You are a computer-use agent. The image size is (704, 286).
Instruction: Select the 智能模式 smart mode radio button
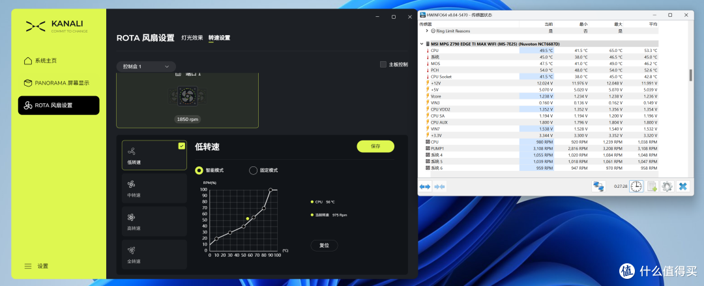click(x=198, y=170)
